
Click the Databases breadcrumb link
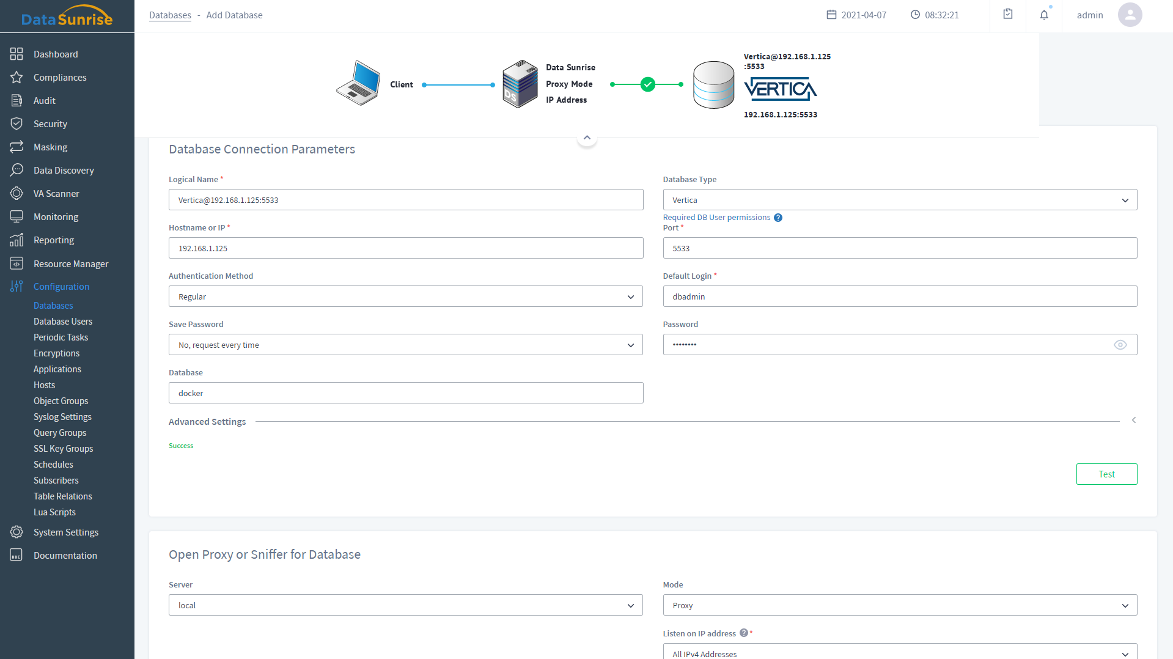tap(170, 15)
